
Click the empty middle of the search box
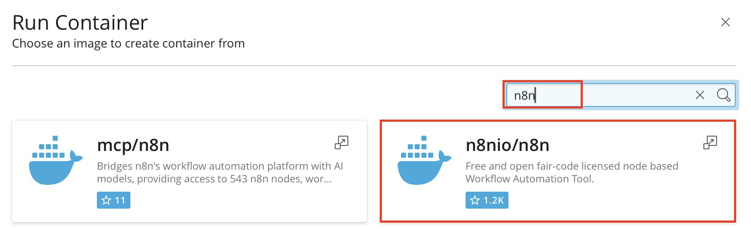click(x=629, y=95)
